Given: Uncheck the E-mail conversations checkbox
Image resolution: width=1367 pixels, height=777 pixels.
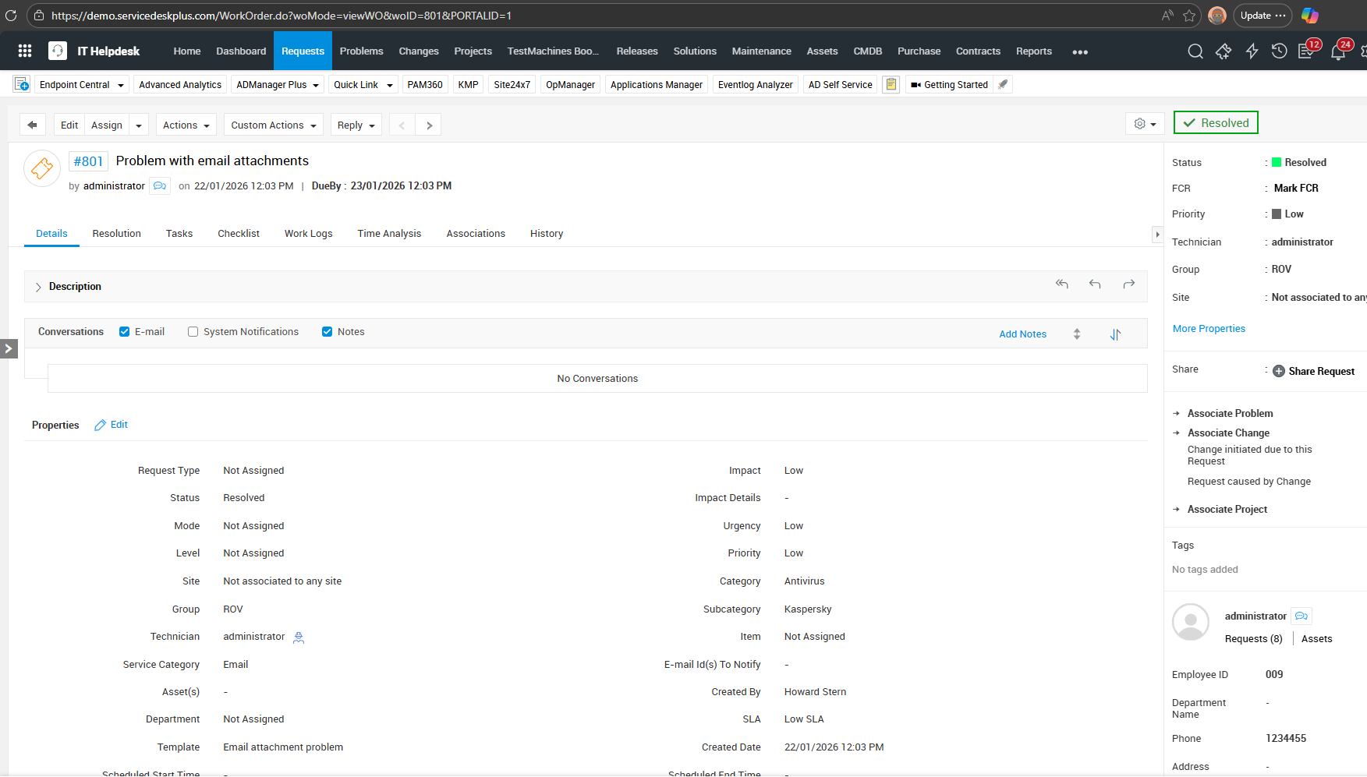Looking at the screenshot, I should coord(124,332).
